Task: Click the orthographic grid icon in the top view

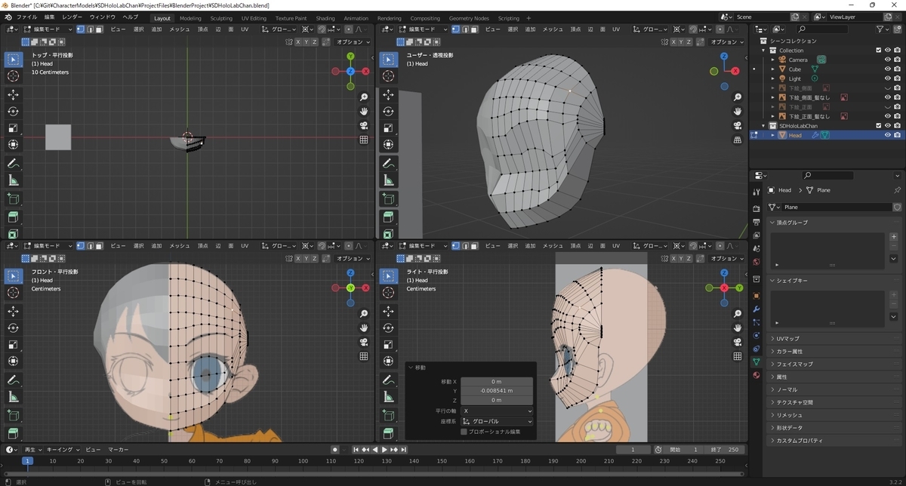Action: tap(364, 140)
